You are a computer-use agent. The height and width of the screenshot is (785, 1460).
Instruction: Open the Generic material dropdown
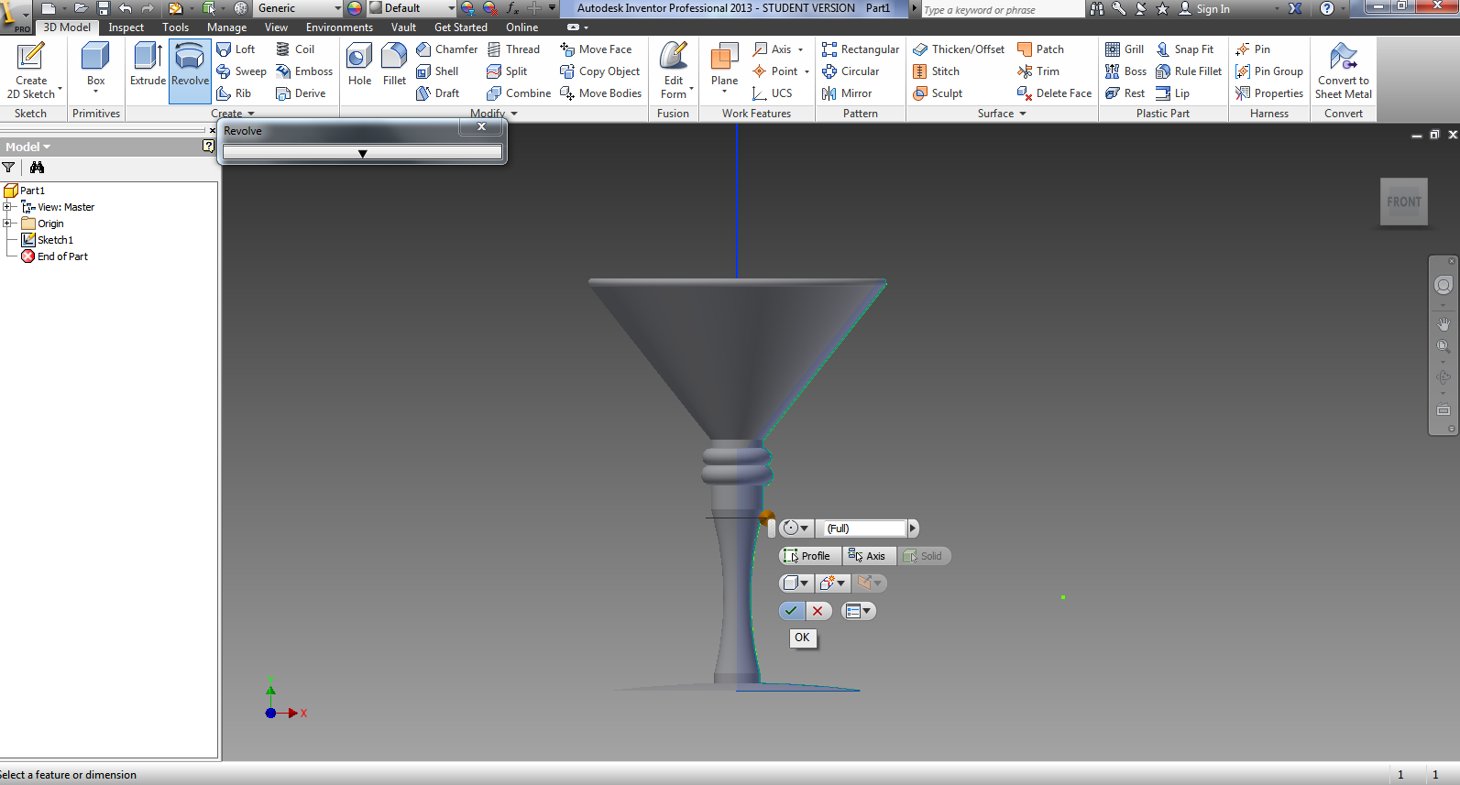tap(337, 8)
